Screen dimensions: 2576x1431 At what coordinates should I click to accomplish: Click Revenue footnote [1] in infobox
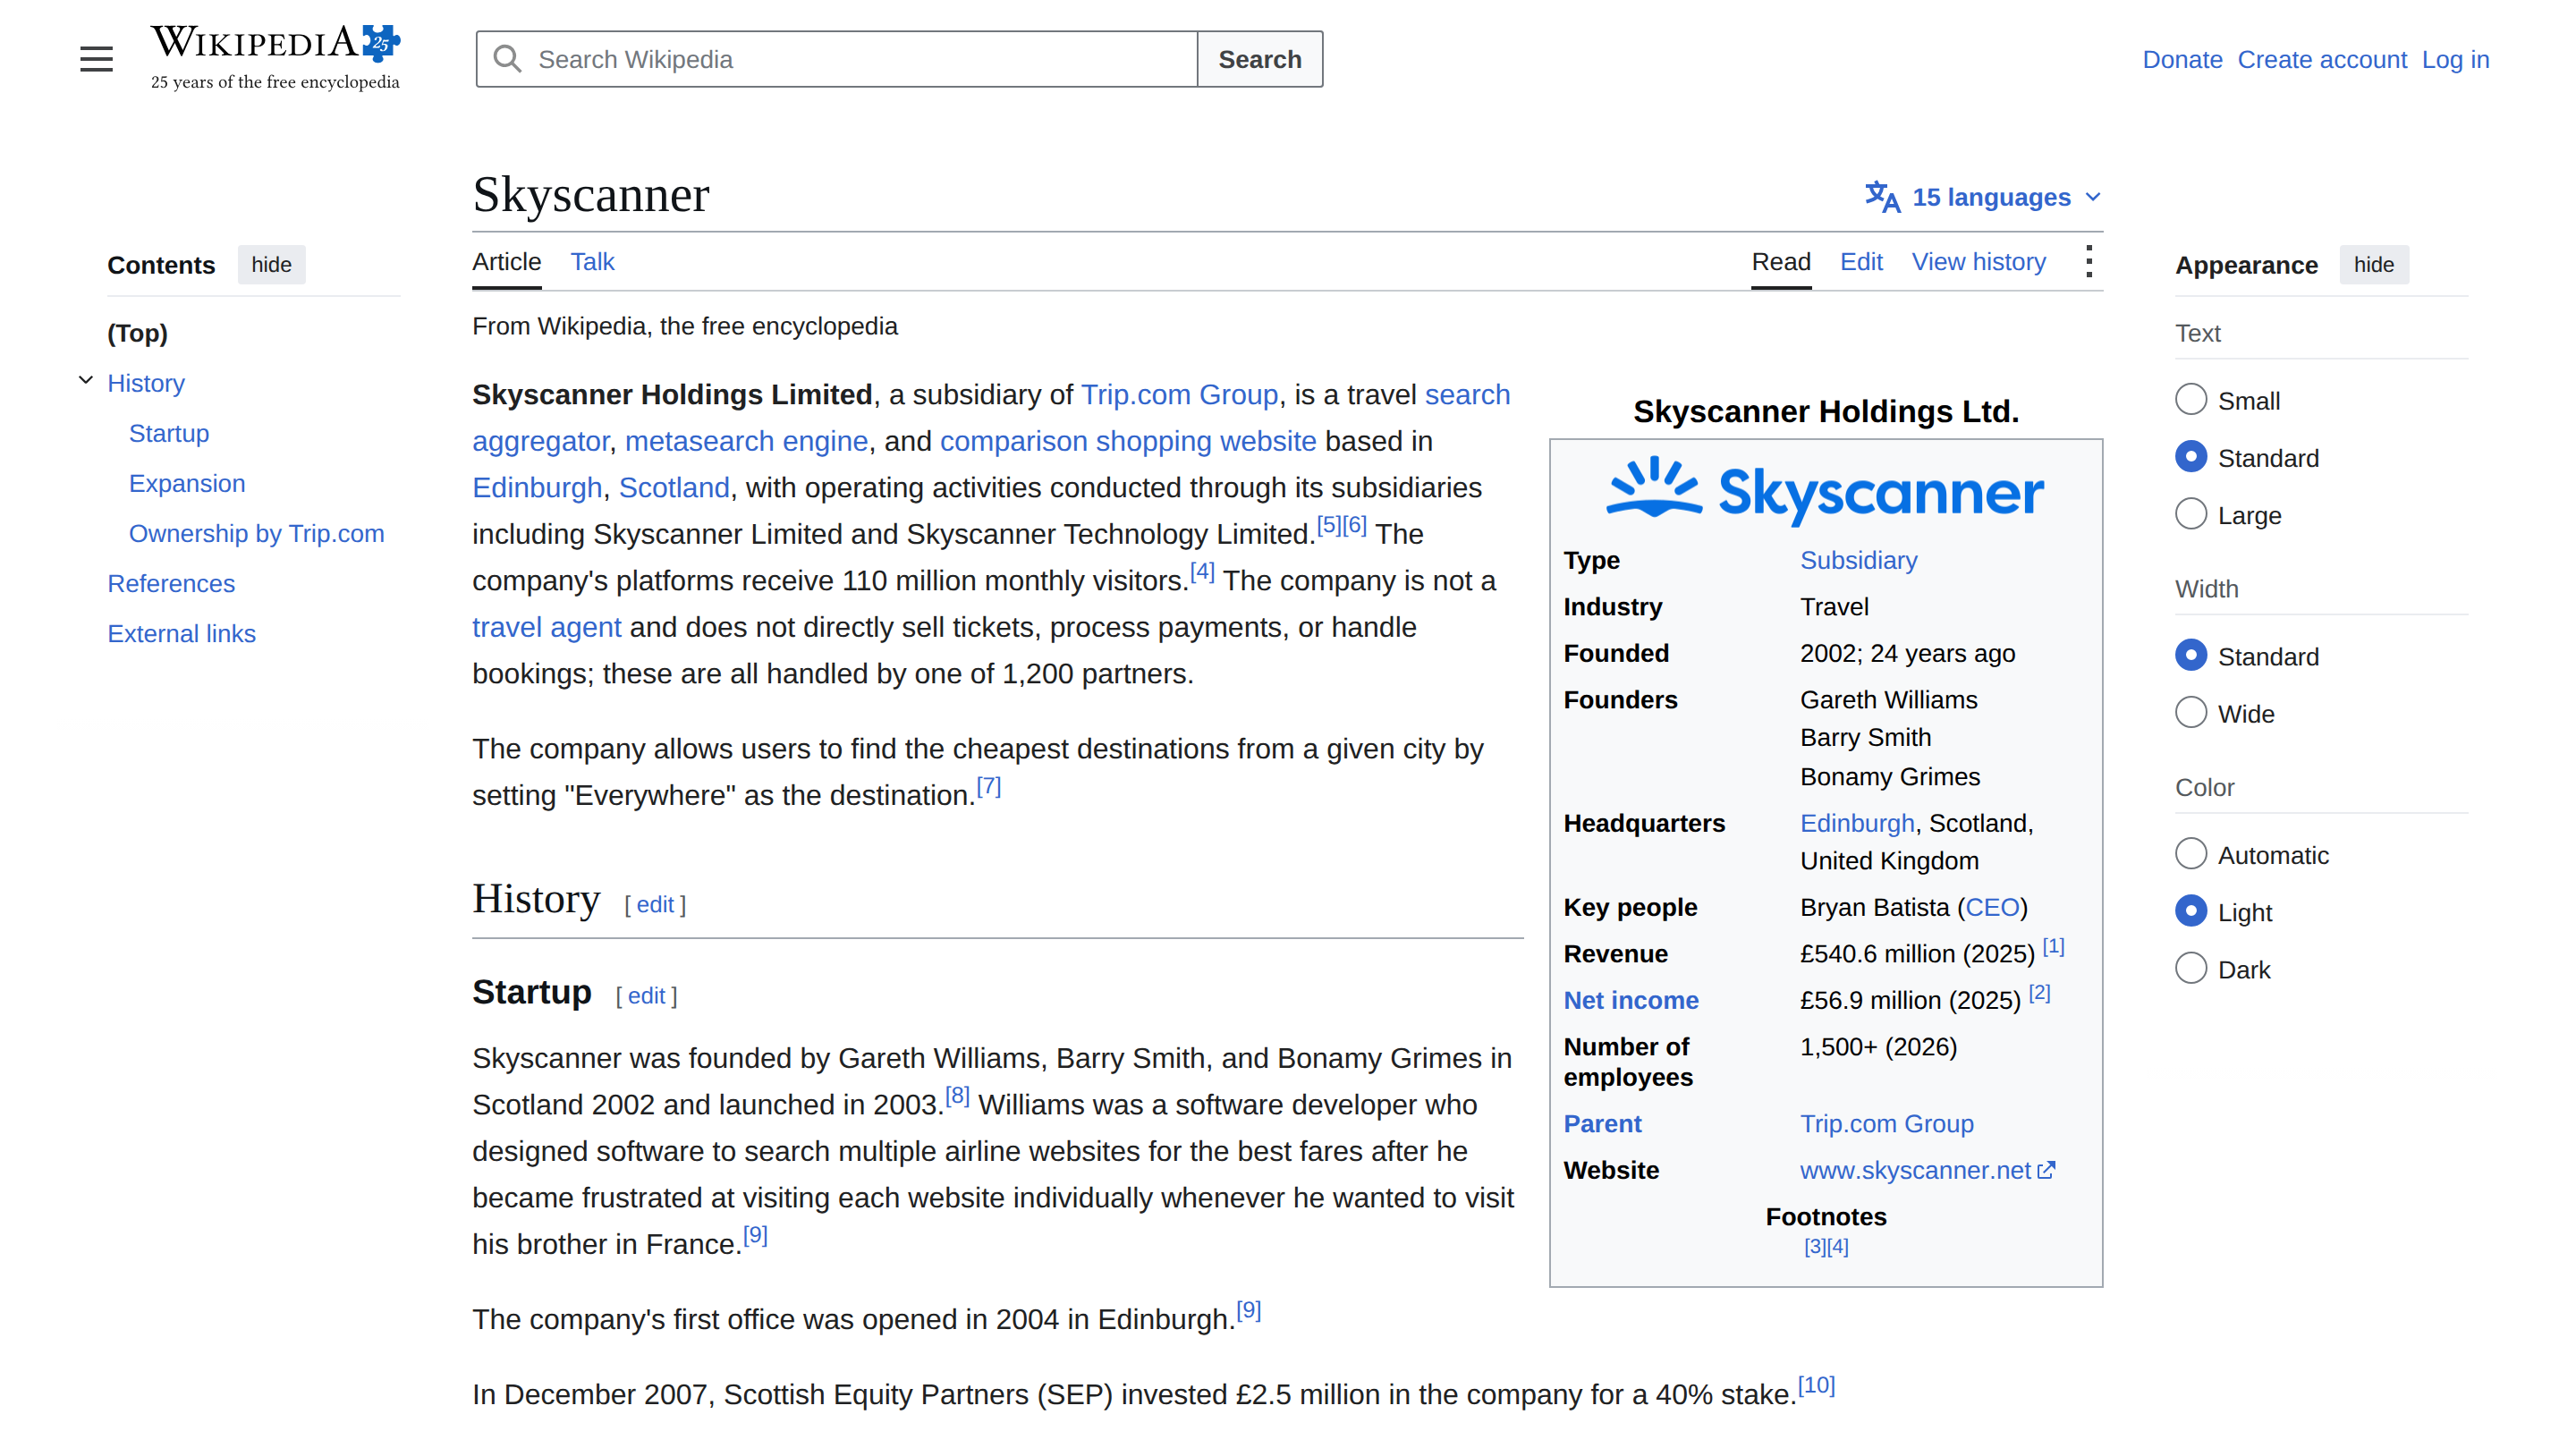2052,945
